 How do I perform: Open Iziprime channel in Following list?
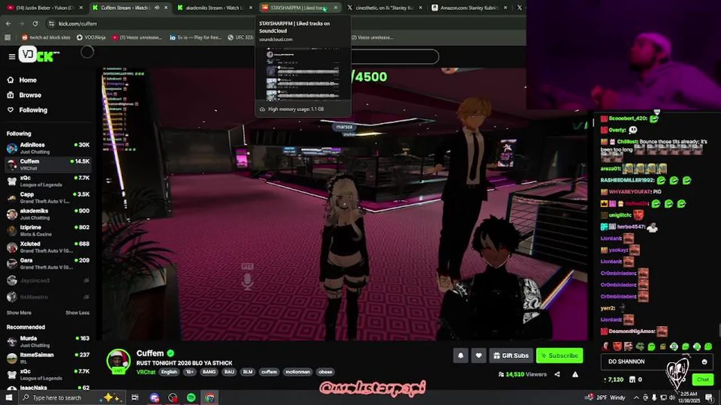(48, 230)
